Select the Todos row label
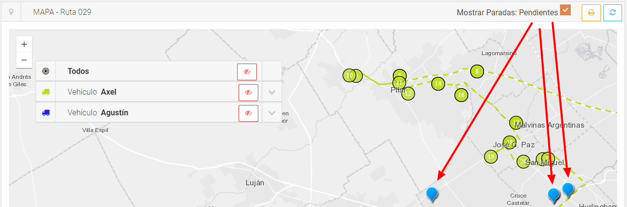 pyautogui.click(x=78, y=71)
